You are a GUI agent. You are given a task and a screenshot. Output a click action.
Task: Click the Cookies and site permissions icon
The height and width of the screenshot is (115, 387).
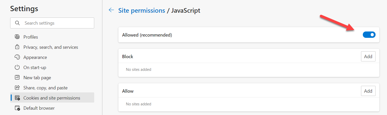click(x=17, y=98)
